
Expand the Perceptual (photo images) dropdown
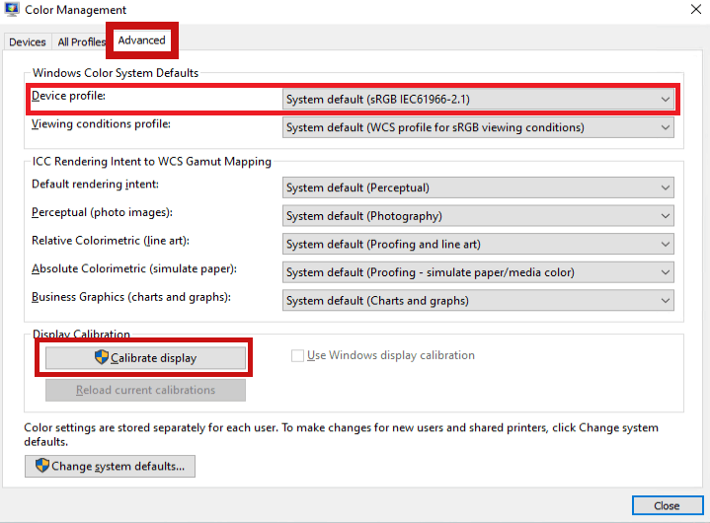pos(478,216)
